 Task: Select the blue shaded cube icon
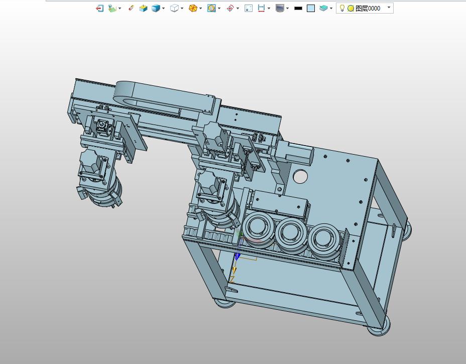pyautogui.click(x=156, y=8)
